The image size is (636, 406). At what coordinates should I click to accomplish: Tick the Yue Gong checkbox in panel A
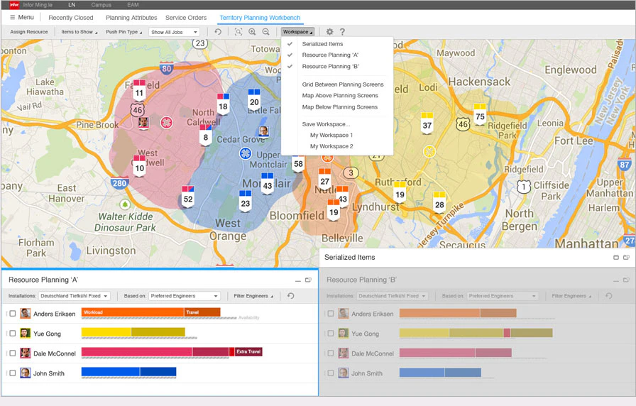coord(13,334)
